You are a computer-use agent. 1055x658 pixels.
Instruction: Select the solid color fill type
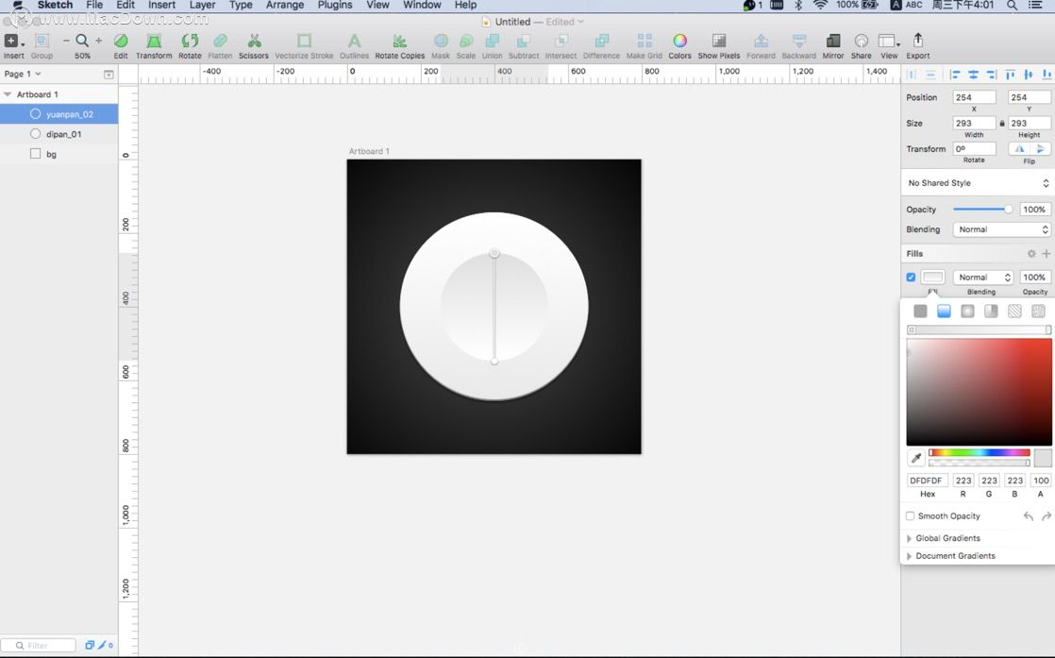(920, 311)
